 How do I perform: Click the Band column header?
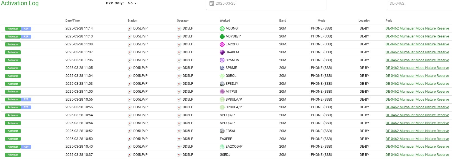coord(282,21)
